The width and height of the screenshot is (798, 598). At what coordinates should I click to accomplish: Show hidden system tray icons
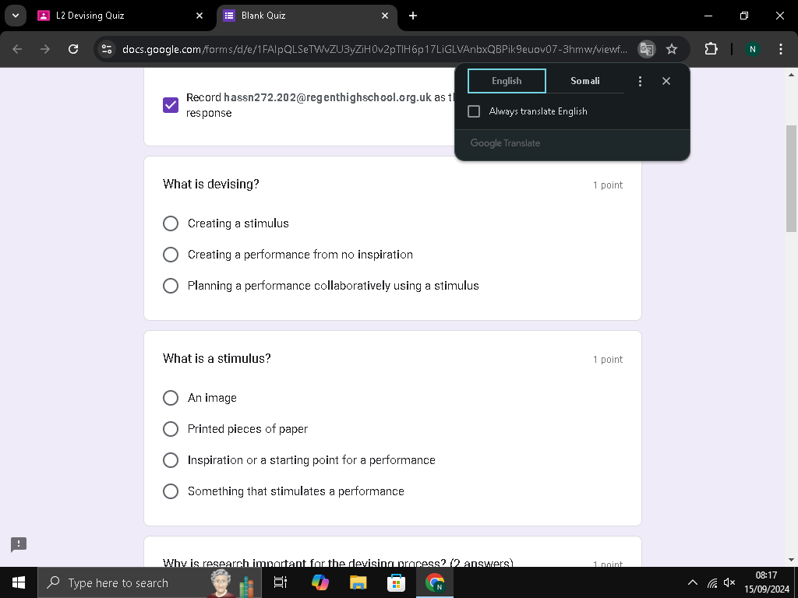point(693,582)
